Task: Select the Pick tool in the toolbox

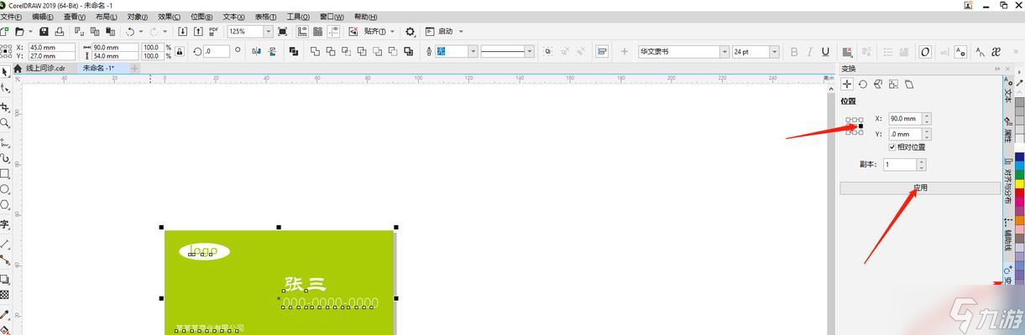Action: pos(5,72)
